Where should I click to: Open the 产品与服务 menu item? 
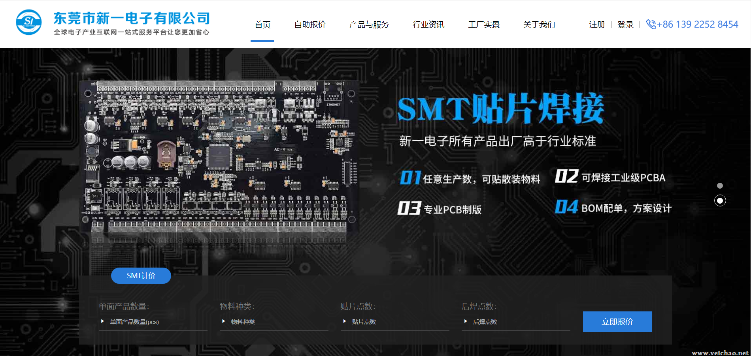[369, 24]
